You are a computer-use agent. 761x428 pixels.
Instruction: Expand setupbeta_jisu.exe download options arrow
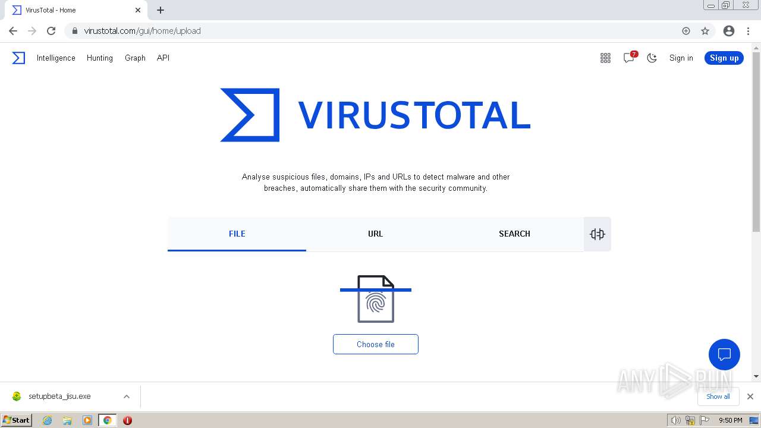[x=127, y=396]
